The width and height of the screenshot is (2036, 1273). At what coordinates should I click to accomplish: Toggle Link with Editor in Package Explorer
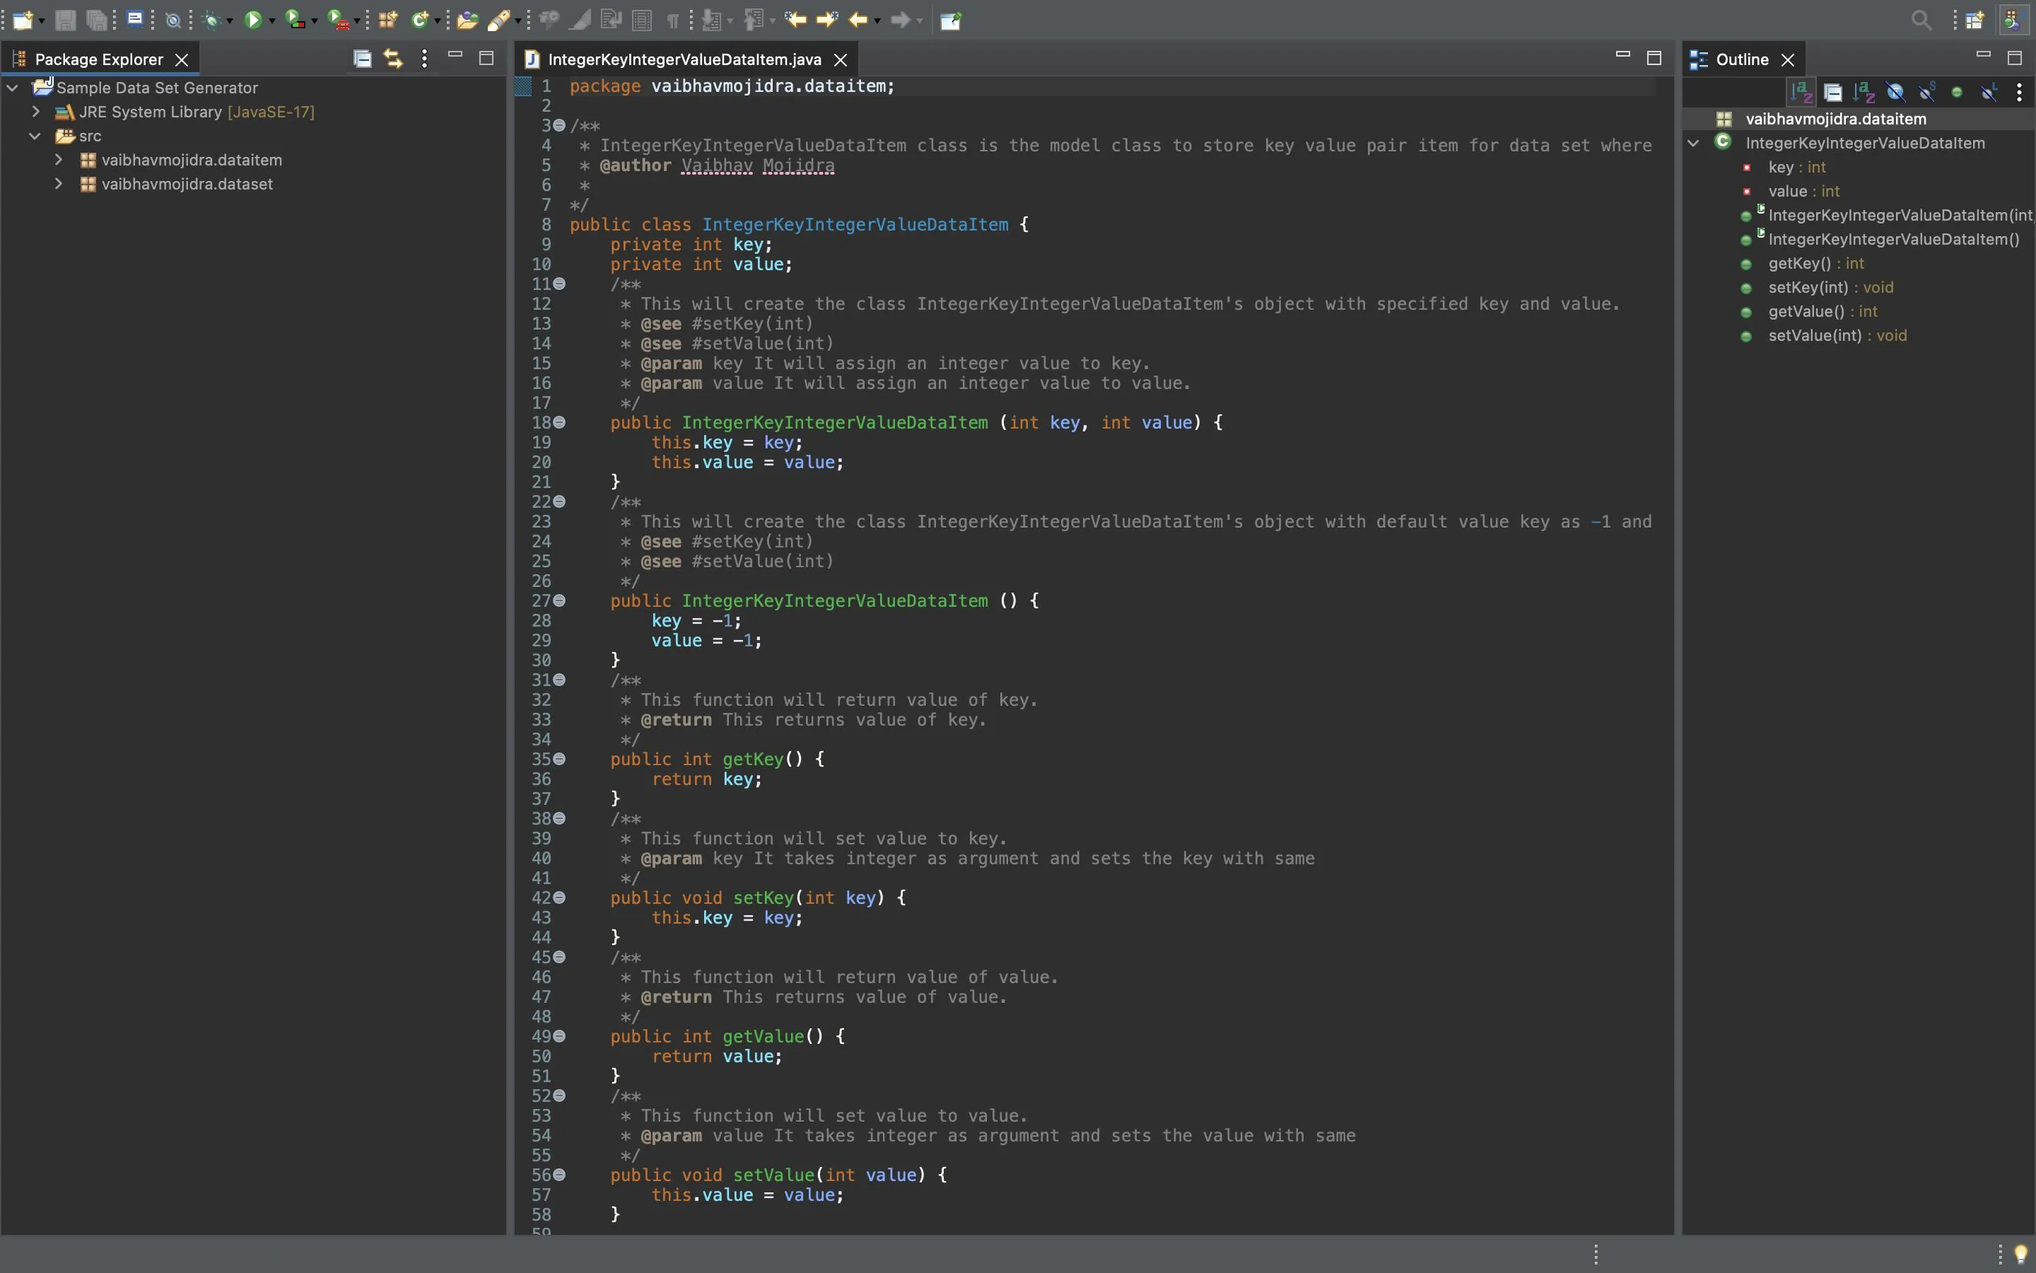pyautogui.click(x=393, y=59)
